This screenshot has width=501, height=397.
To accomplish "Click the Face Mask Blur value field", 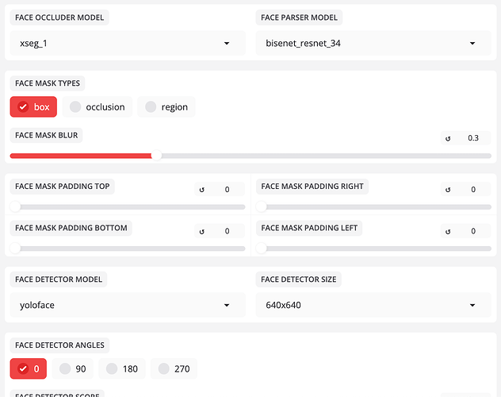I will tap(474, 138).
